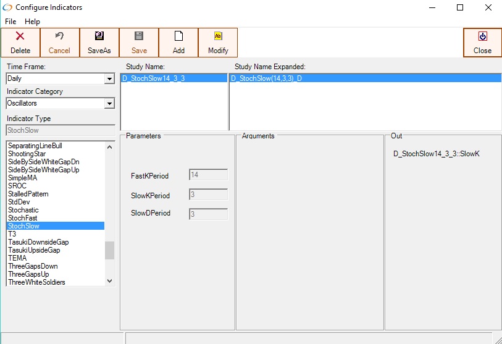
Task: Click the Cancel undo icon
Action: 59,36
